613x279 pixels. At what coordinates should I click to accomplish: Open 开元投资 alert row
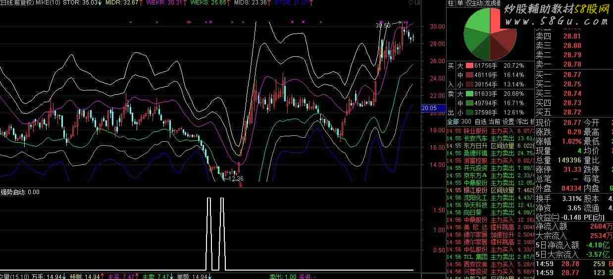490,168
